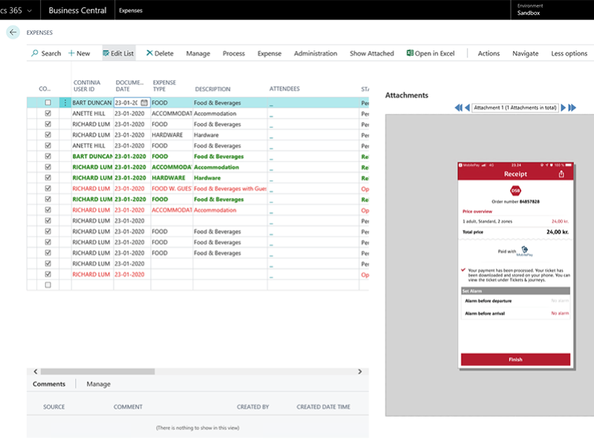This screenshot has width=594, height=445.
Task: Click the plus icon beside New
Action: (71, 53)
